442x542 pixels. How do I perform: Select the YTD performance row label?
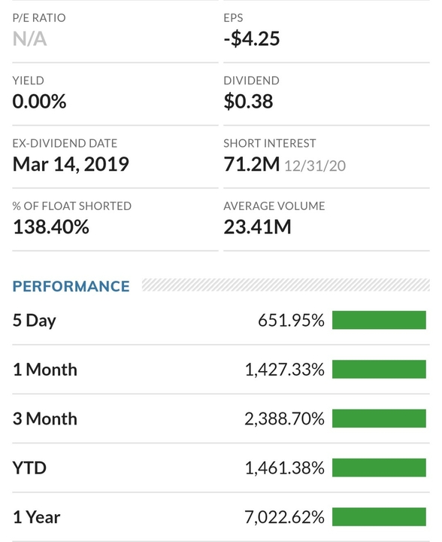[29, 468]
